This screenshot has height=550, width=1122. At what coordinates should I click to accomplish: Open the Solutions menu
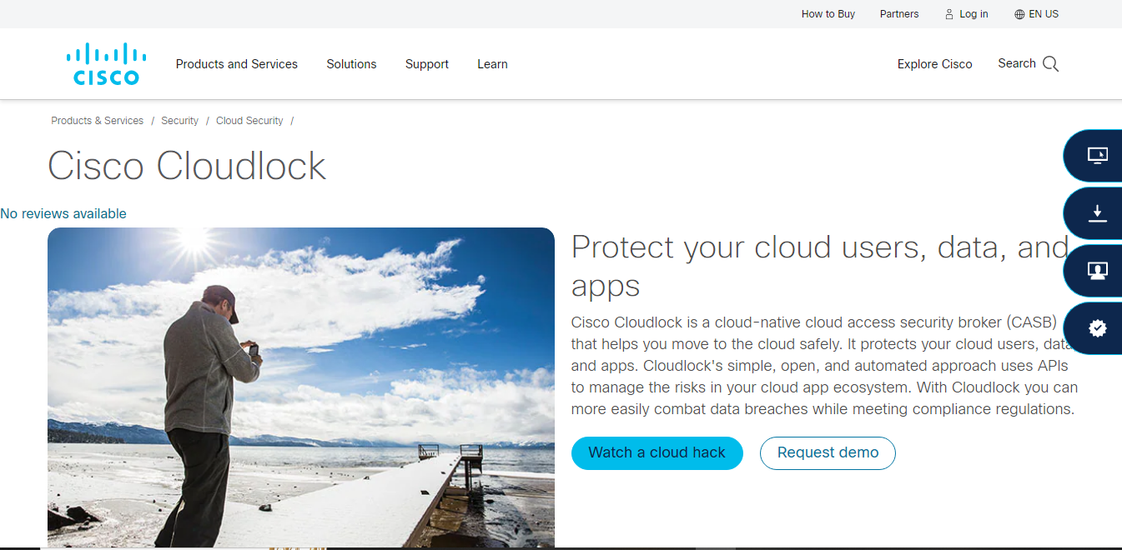click(351, 64)
